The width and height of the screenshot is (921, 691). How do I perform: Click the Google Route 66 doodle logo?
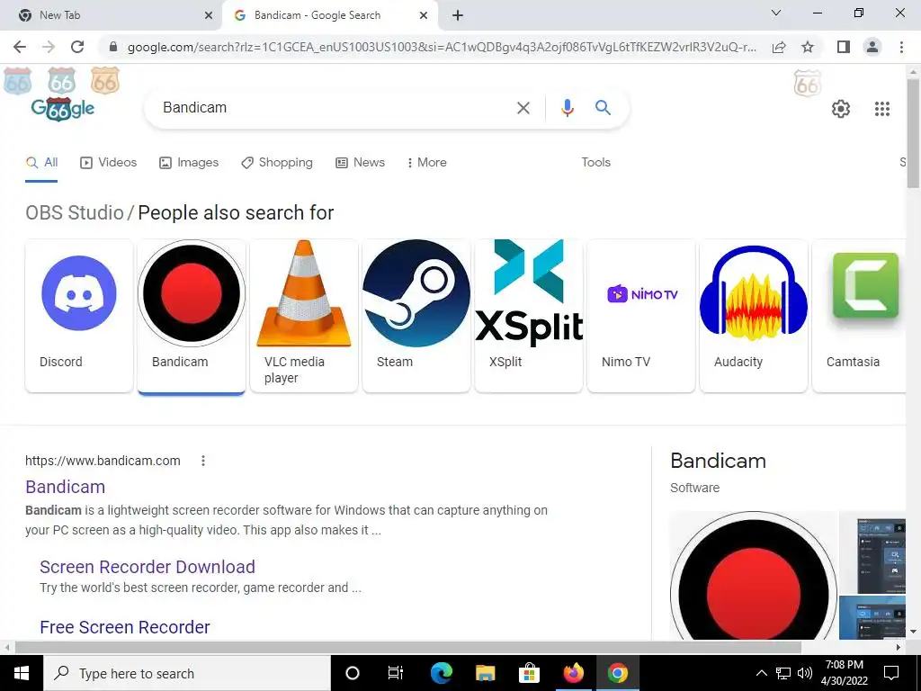pyautogui.click(x=62, y=109)
